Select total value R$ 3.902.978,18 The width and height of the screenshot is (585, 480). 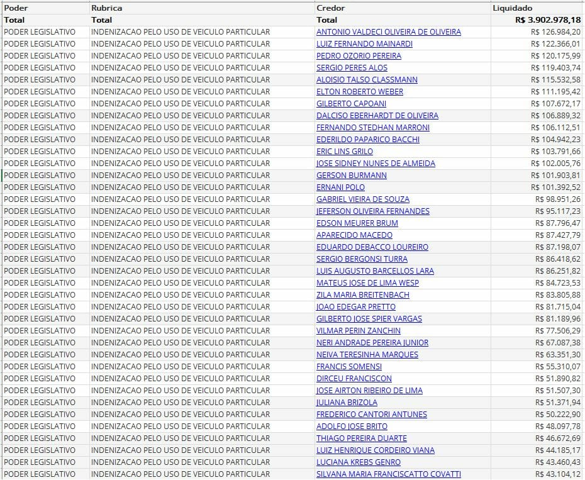pyautogui.click(x=548, y=20)
